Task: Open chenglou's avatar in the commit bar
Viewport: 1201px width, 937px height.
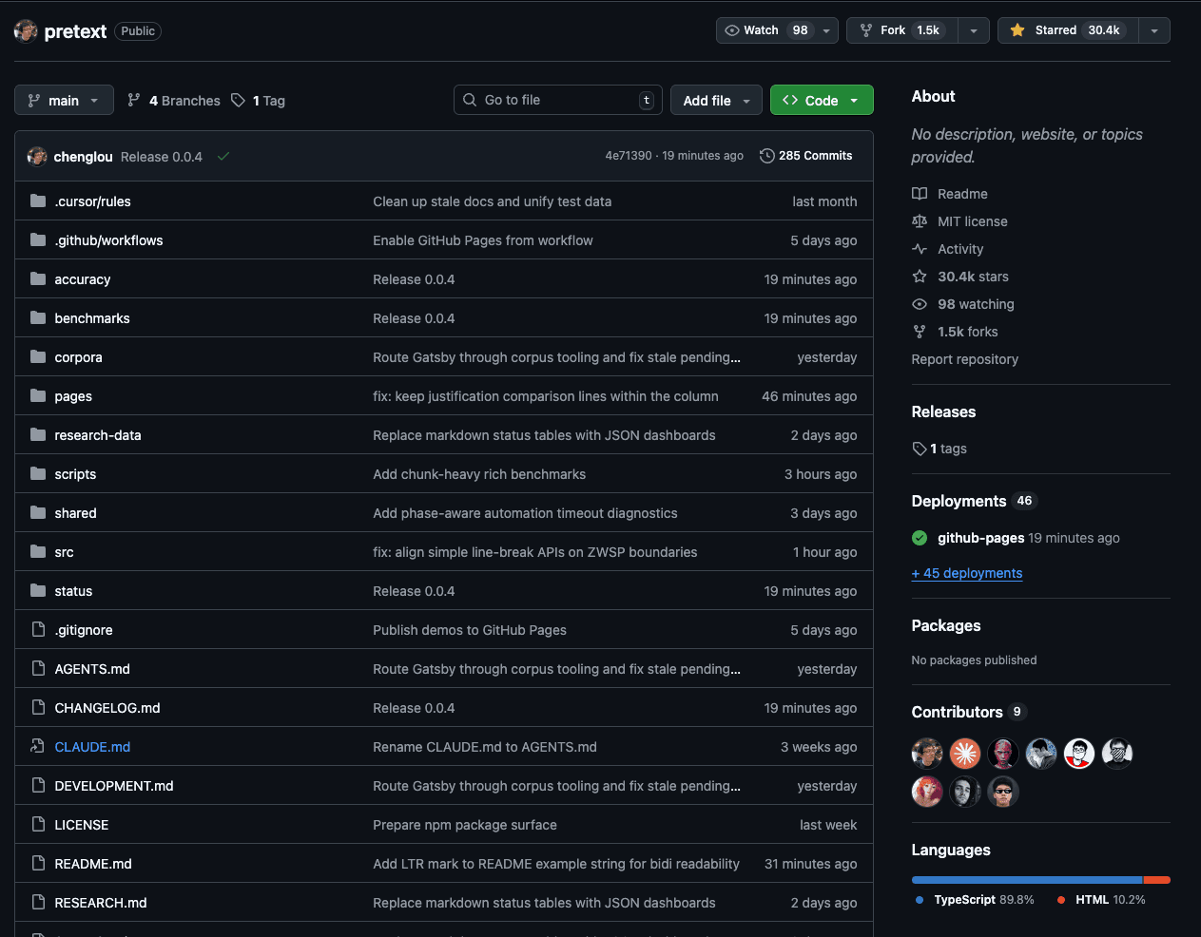Action: click(37, 157)
